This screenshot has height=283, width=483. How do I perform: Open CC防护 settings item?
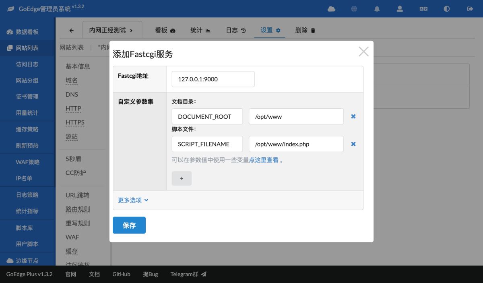point(76,173)
